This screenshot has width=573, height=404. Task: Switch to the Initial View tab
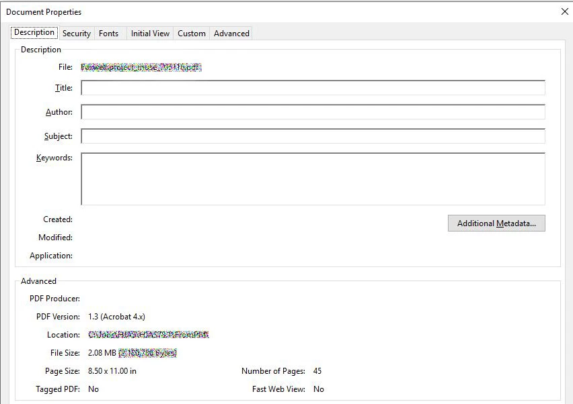coord(150,33)
